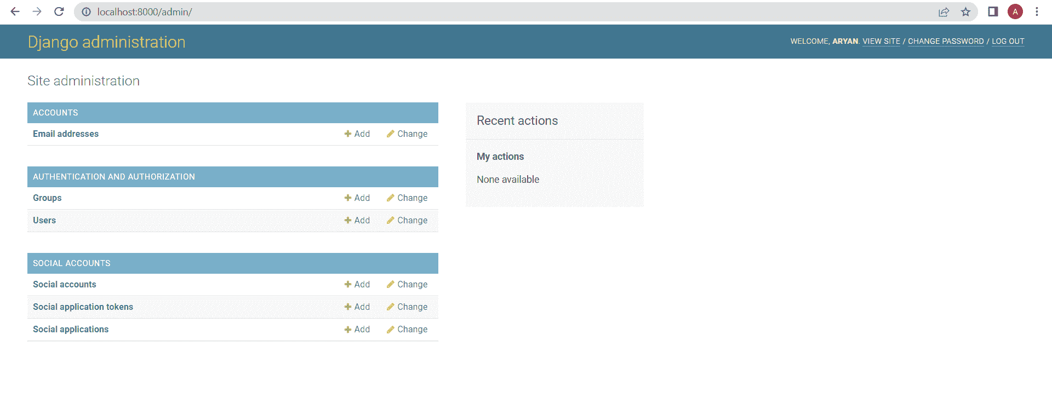Open the Social Accounts section header
The height and width of the screenshot is (398, 1052).
(x=72, y=263)
